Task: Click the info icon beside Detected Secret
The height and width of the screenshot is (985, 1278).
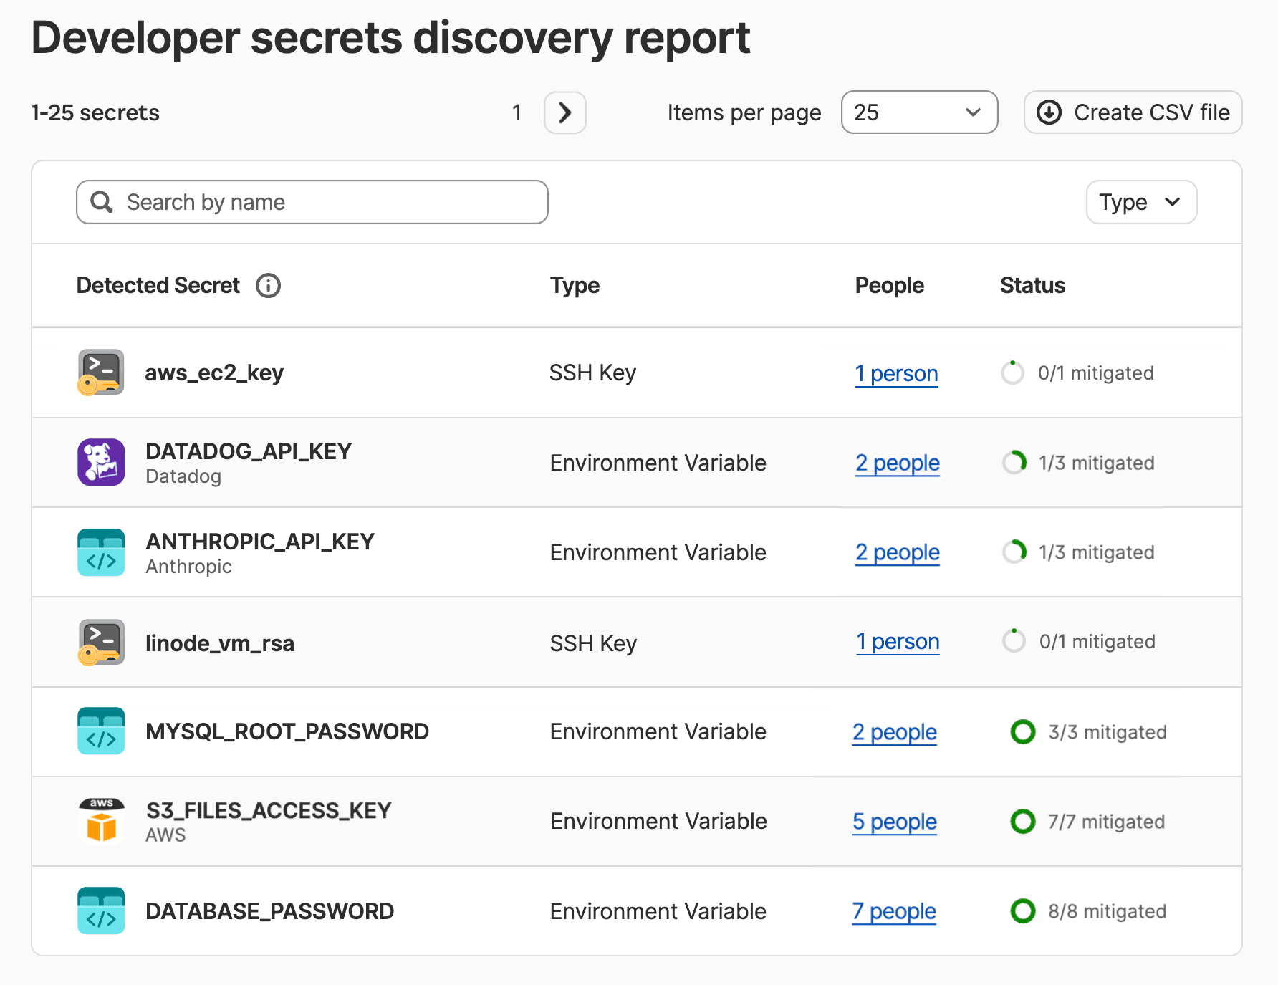Action: (x=268, y=285)
